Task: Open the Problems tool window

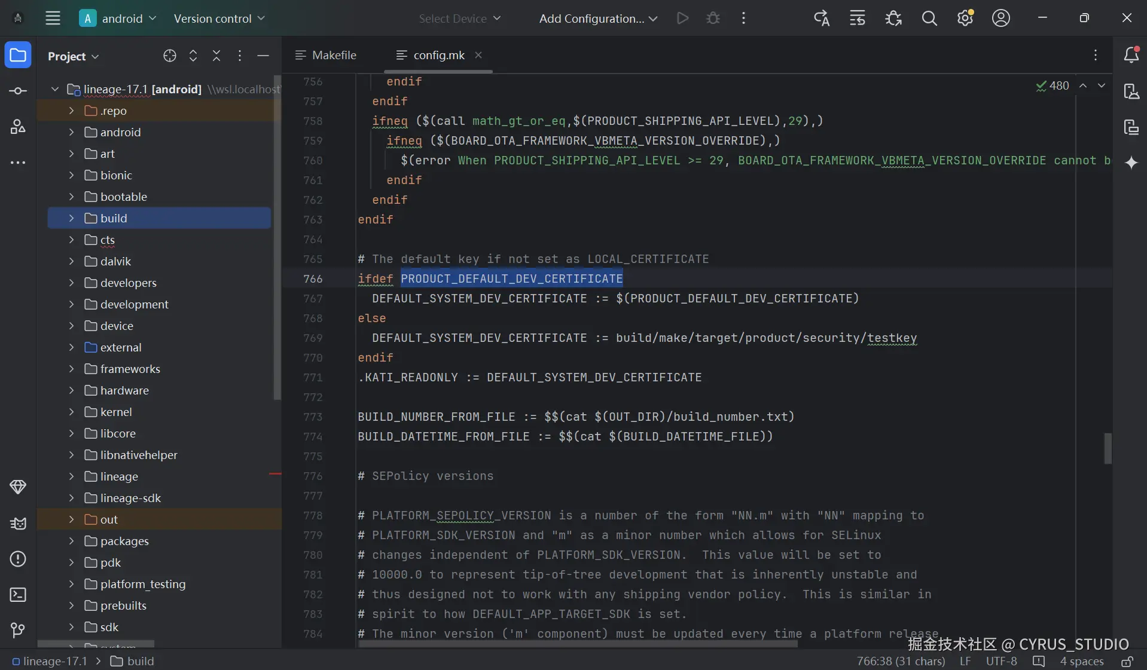Action: point(18,559)
